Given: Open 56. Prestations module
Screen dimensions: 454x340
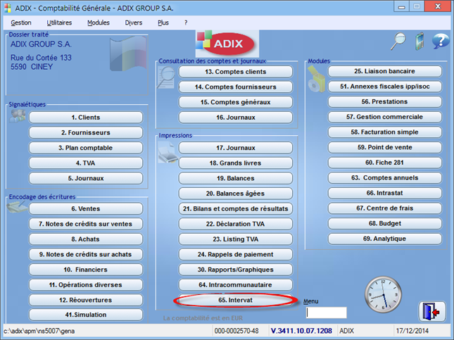Looking at the screenshot, I should point(385,101).
